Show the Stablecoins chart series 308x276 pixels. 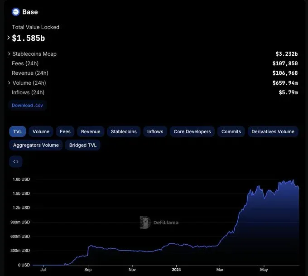point(124,131)
